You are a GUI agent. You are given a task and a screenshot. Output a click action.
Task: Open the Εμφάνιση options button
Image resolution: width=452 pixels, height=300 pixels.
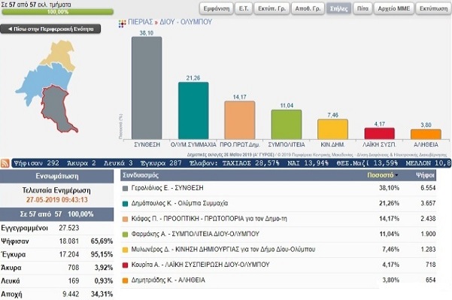point(217,8)
